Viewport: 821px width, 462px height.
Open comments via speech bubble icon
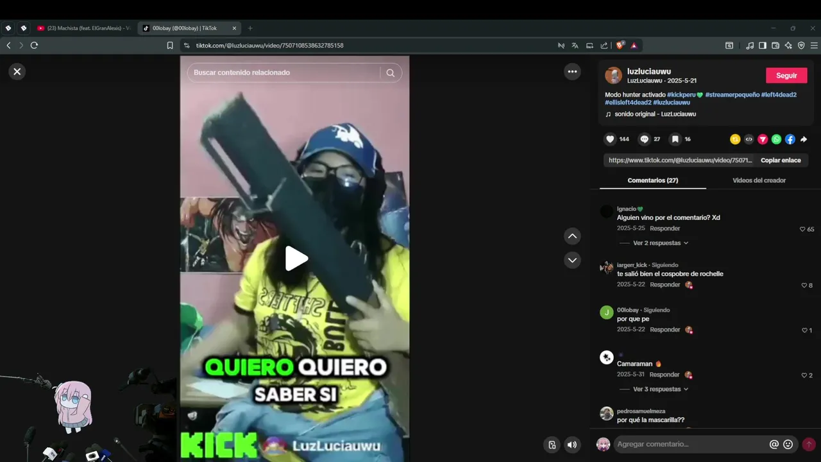645,139
